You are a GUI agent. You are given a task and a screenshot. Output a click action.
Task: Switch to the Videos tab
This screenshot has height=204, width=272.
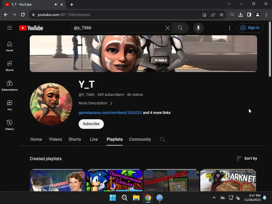coord(55,139)
